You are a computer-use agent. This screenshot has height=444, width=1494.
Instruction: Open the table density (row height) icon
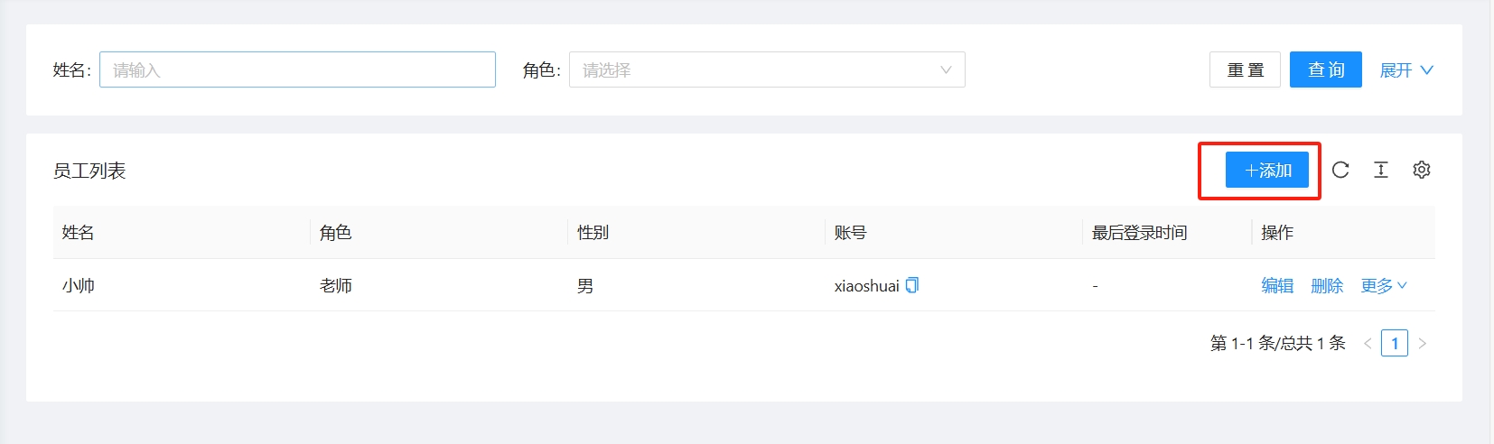tap(1381, 170)
